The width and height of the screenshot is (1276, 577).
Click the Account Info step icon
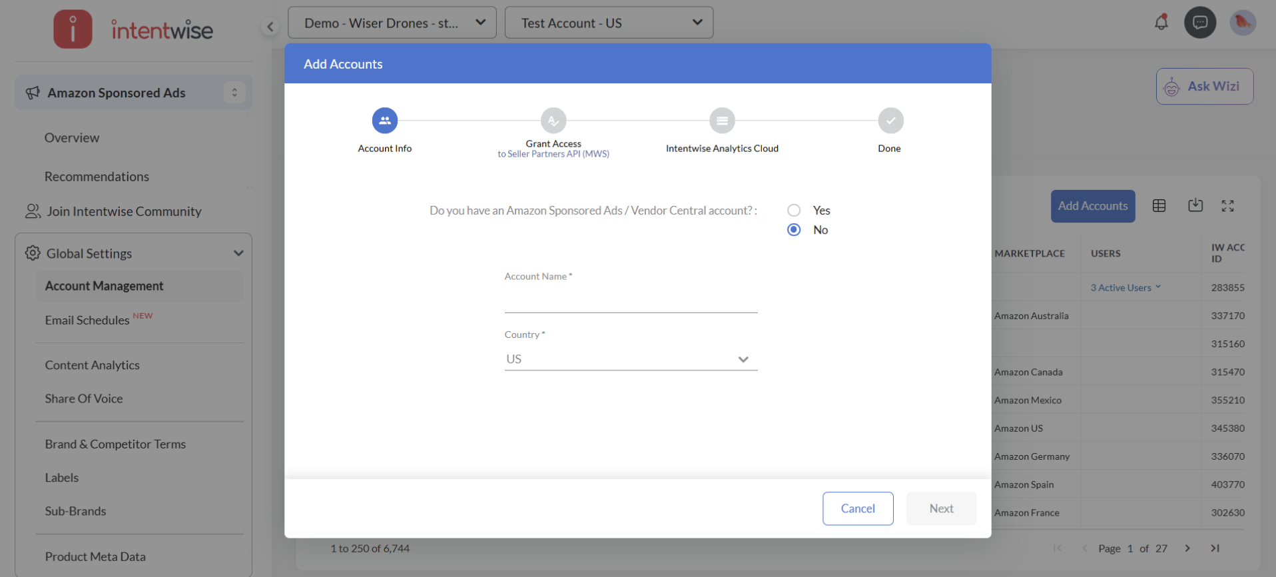click(x=384, y=121)
